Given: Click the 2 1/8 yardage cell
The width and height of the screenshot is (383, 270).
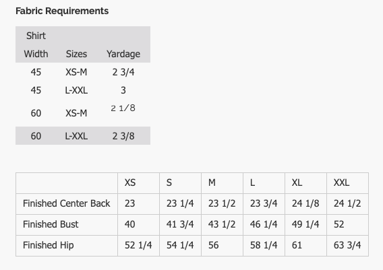Looking at the screenshot, I should pyautogui.click(x=123, y=108).
